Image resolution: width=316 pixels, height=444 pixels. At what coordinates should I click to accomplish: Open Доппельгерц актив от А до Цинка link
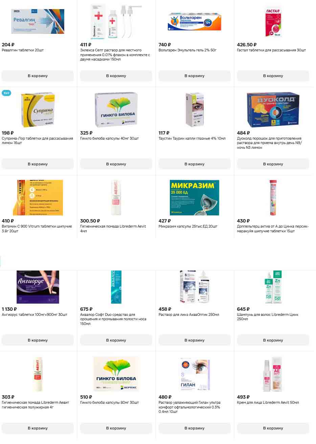click(x=273, y=229)
